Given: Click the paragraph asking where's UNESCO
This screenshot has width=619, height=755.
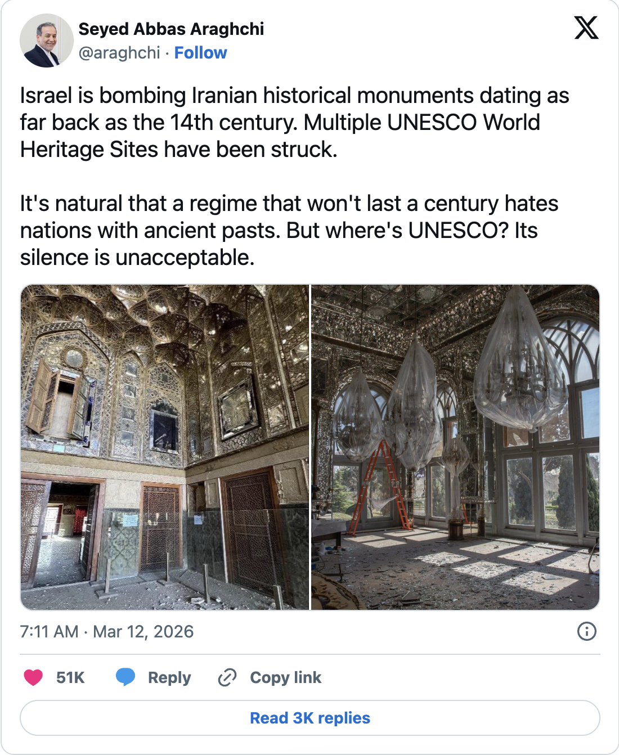Looking at the screenshot, I should point(289,231).
